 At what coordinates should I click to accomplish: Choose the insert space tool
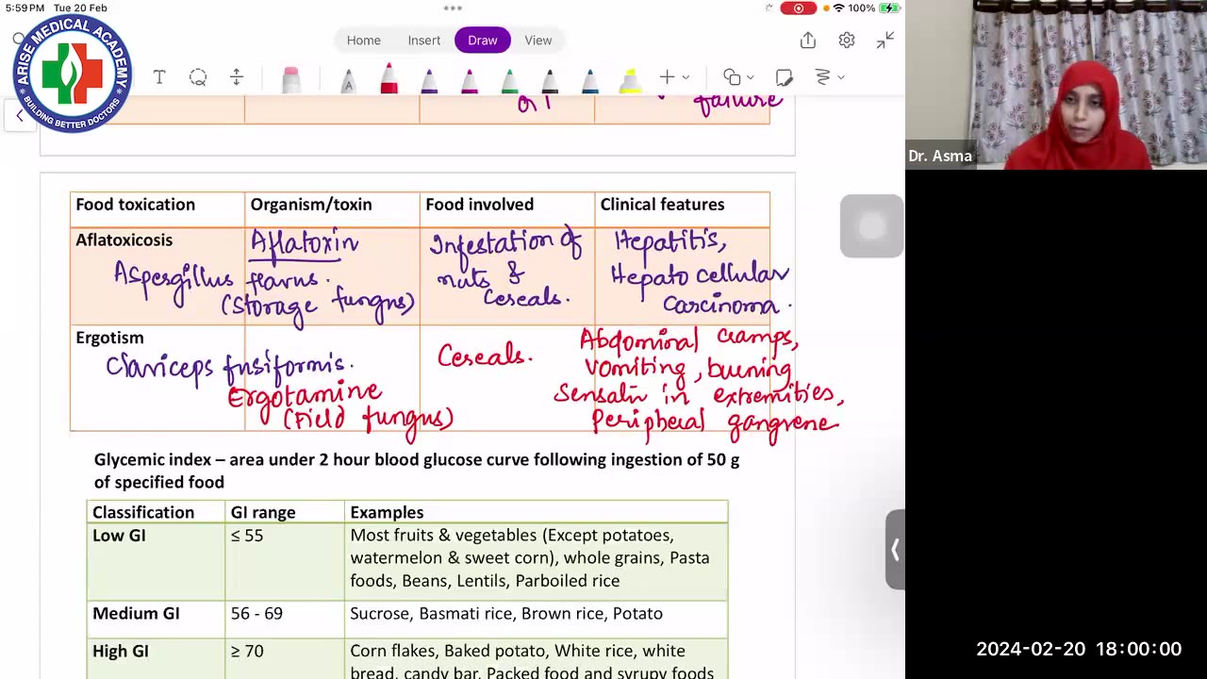tap(237, 77)
